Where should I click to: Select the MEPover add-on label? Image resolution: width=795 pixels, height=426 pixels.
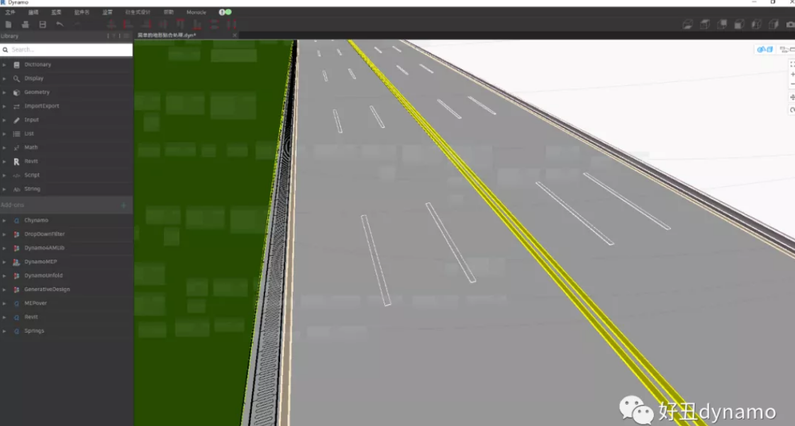[x=35, y=303]
